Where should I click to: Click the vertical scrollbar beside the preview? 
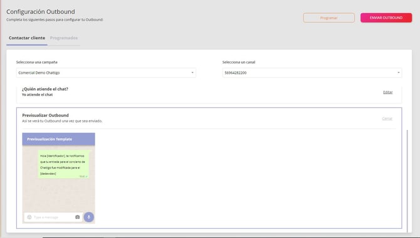[x=407, y=181]
